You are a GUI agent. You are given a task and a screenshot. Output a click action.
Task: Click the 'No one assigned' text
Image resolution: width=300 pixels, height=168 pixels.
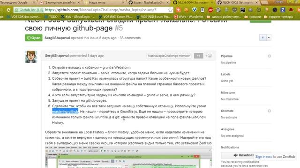232,136
